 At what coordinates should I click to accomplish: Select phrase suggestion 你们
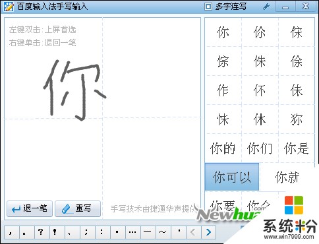click(x=260, y=148)
